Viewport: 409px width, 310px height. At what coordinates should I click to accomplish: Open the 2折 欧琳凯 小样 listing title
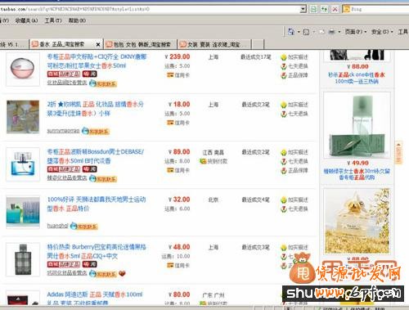pyautogui.click(x=96, y=109)
